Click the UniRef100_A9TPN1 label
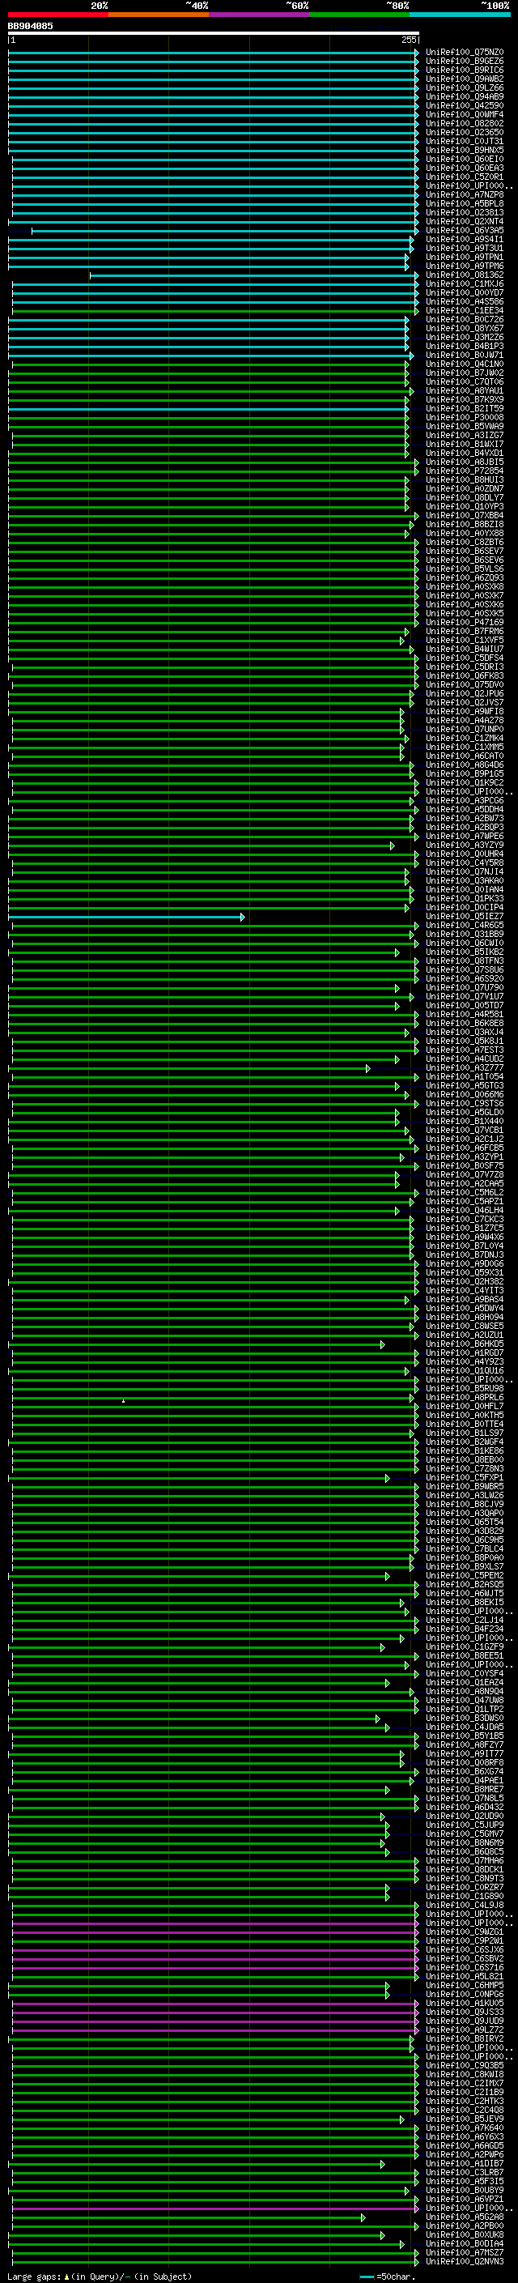 [x=464, y=257]
